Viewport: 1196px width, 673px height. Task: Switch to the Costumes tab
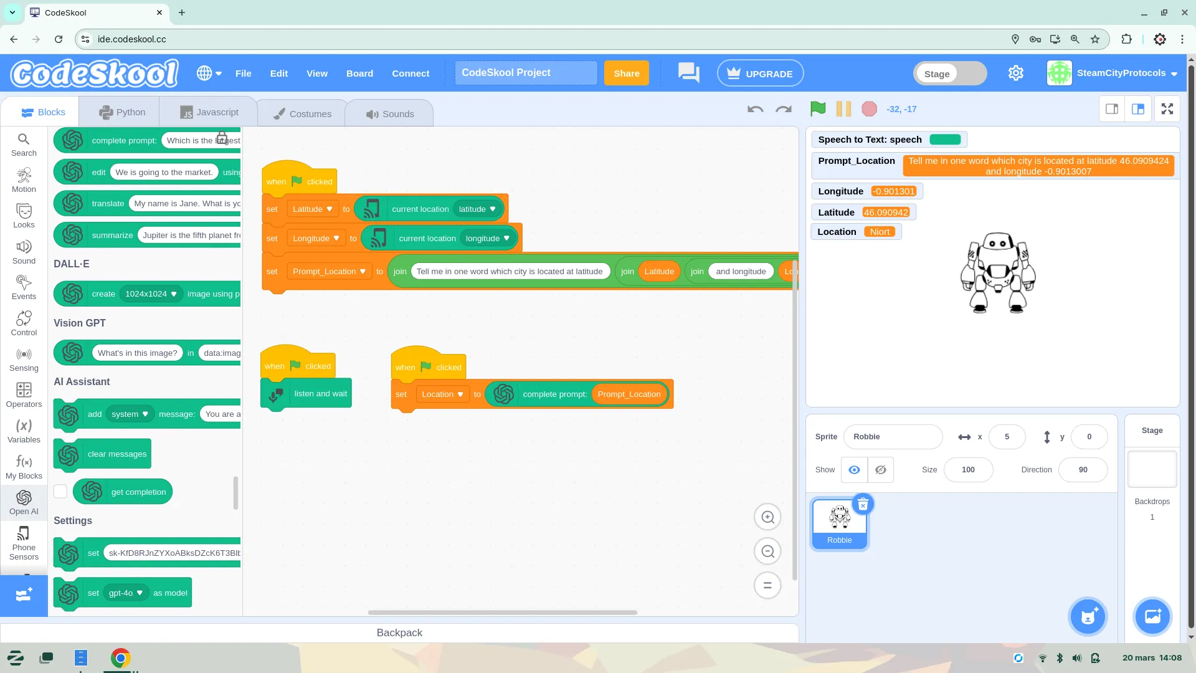coord(302,114)
